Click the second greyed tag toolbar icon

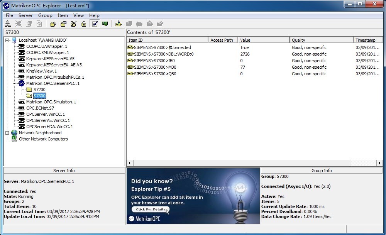(x=139, y=24)
